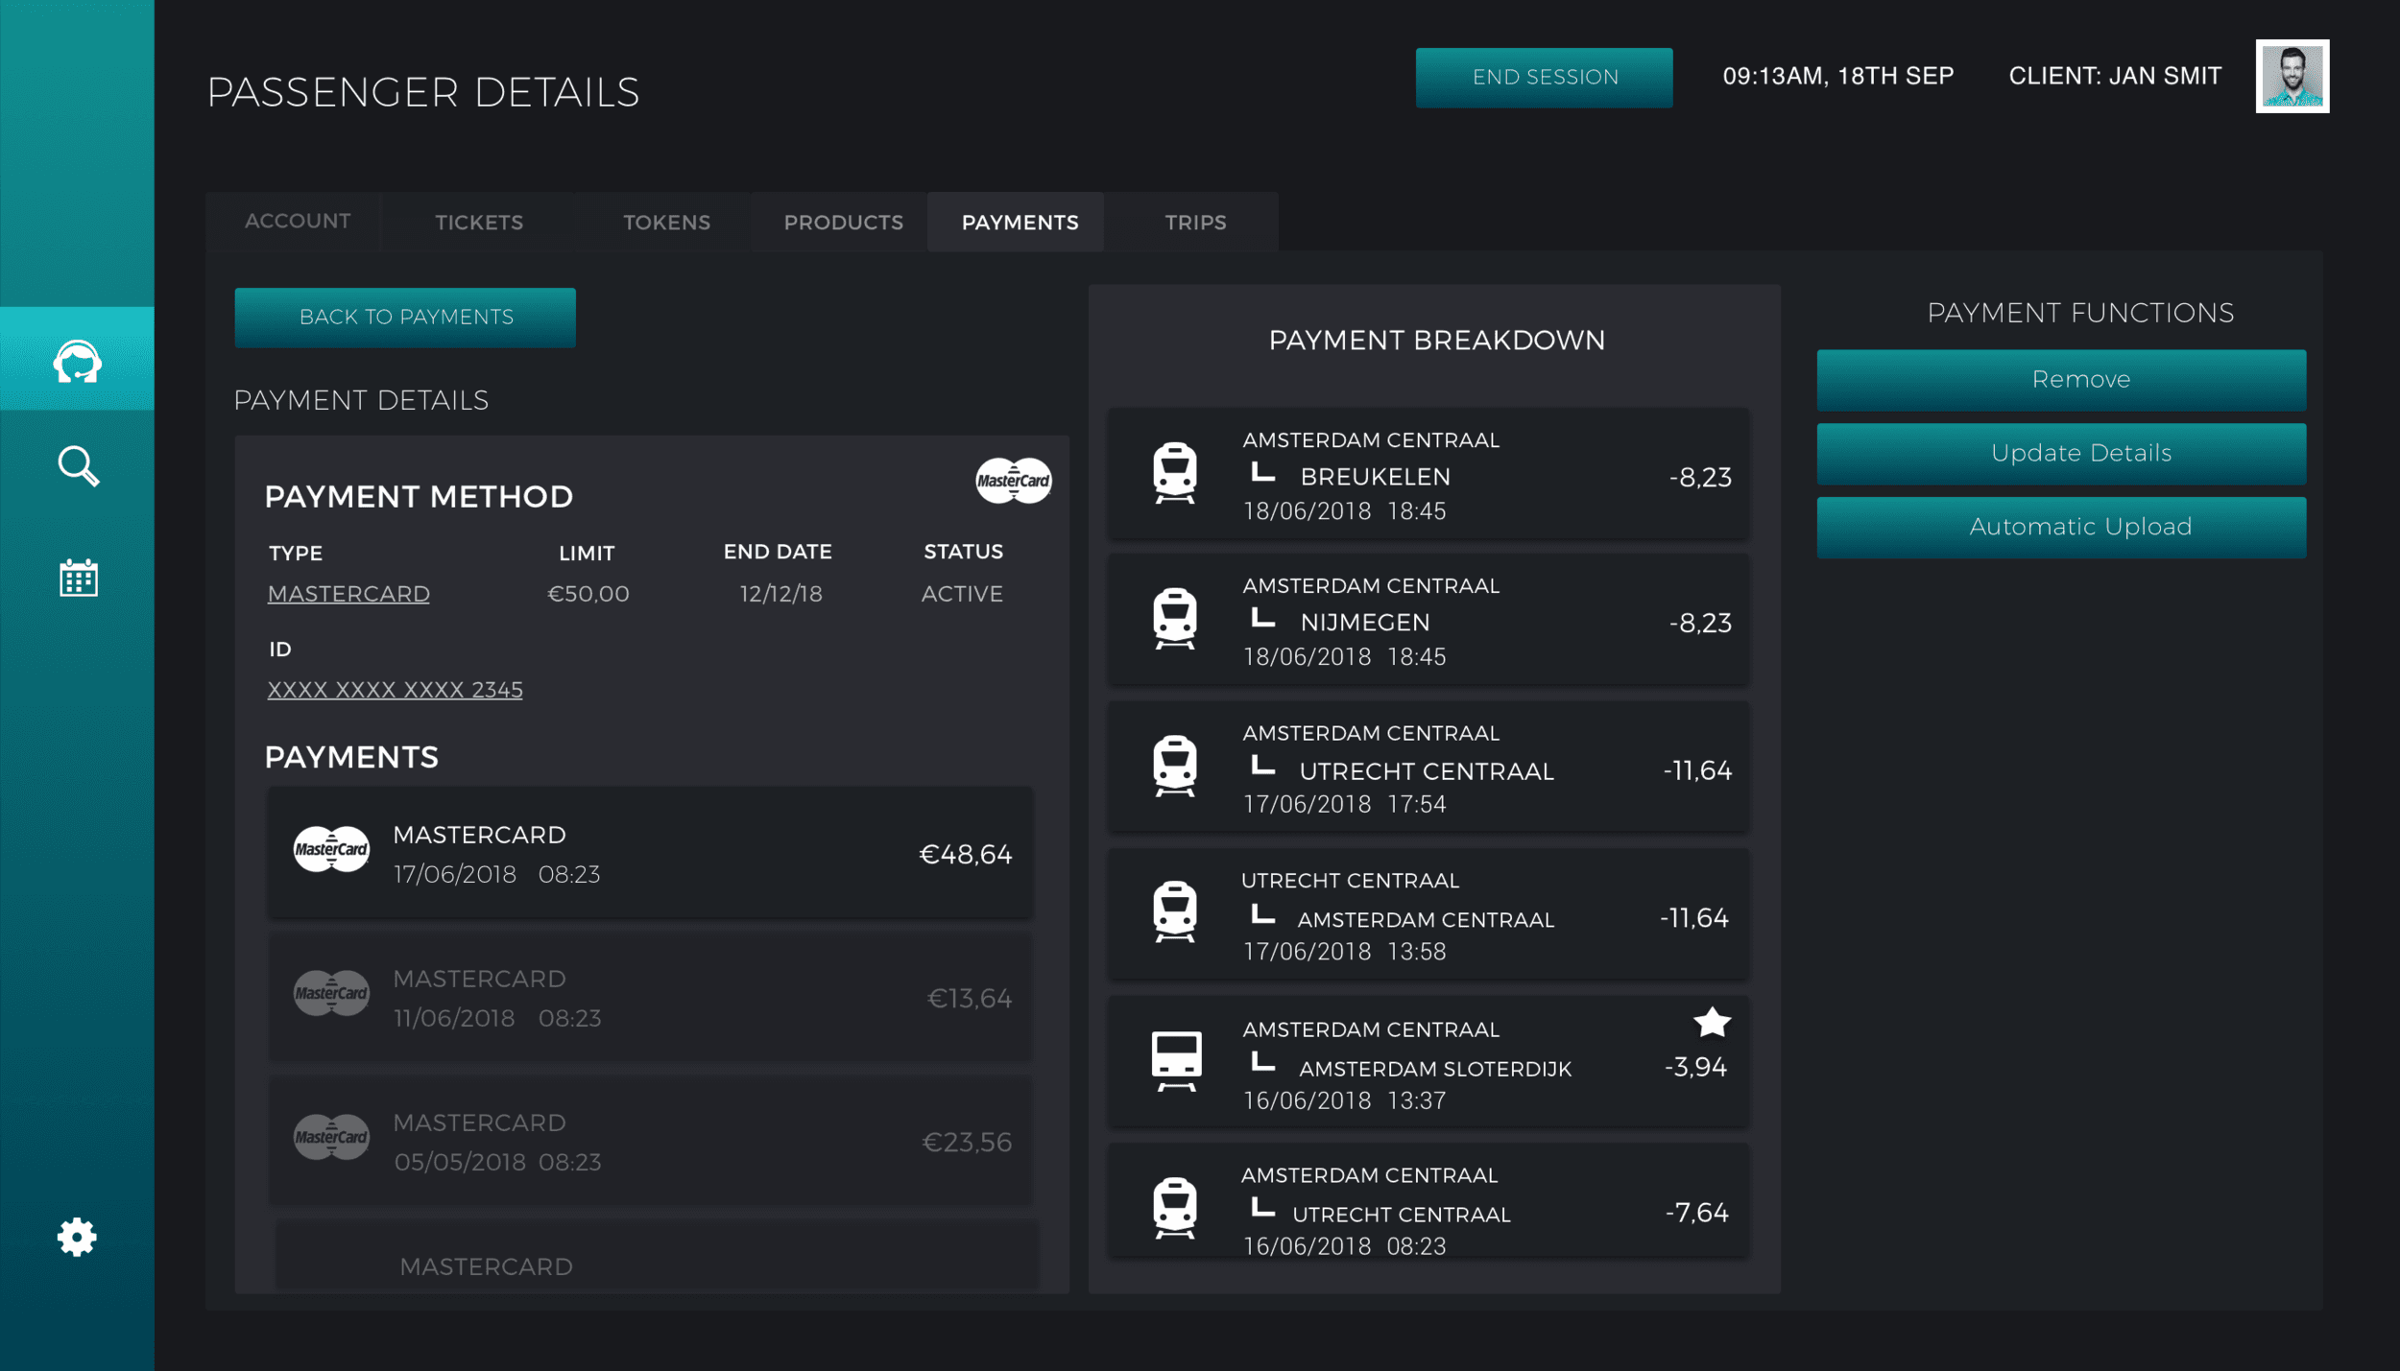Click train icon on Breukelen trip
The height and width of the screenshot is (1371, 2400).
pyautogui.click(x=1175, y=472)
